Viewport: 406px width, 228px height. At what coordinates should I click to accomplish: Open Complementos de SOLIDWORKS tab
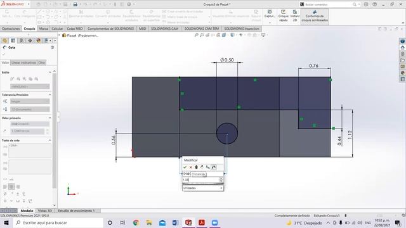[110, 28]
